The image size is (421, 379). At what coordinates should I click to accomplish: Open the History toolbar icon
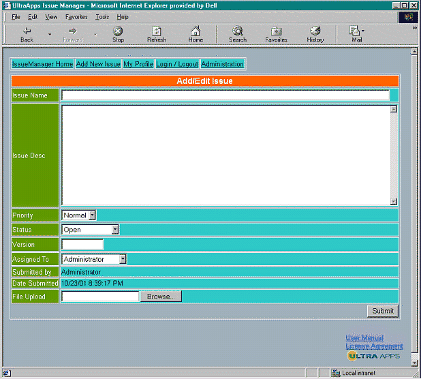(315, 31)
